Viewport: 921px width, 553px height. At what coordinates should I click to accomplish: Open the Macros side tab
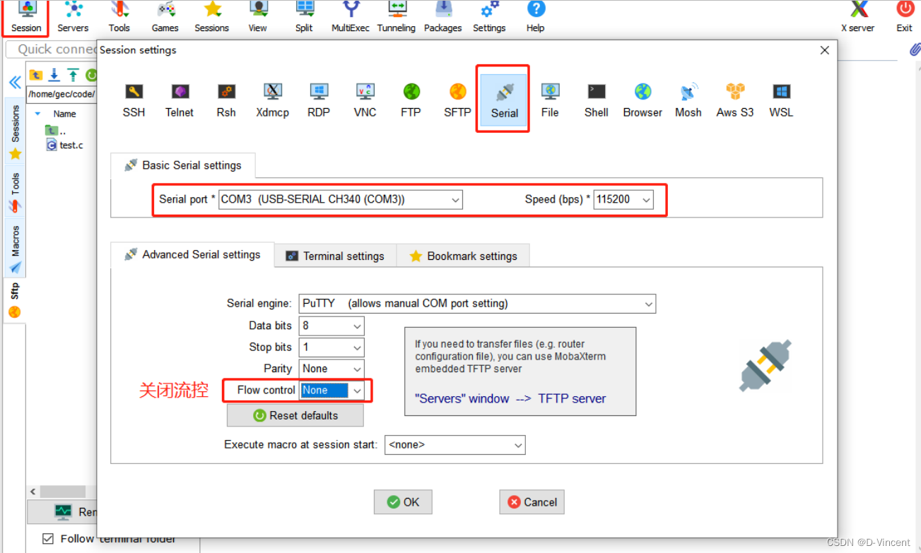click(x=15, y=249)
